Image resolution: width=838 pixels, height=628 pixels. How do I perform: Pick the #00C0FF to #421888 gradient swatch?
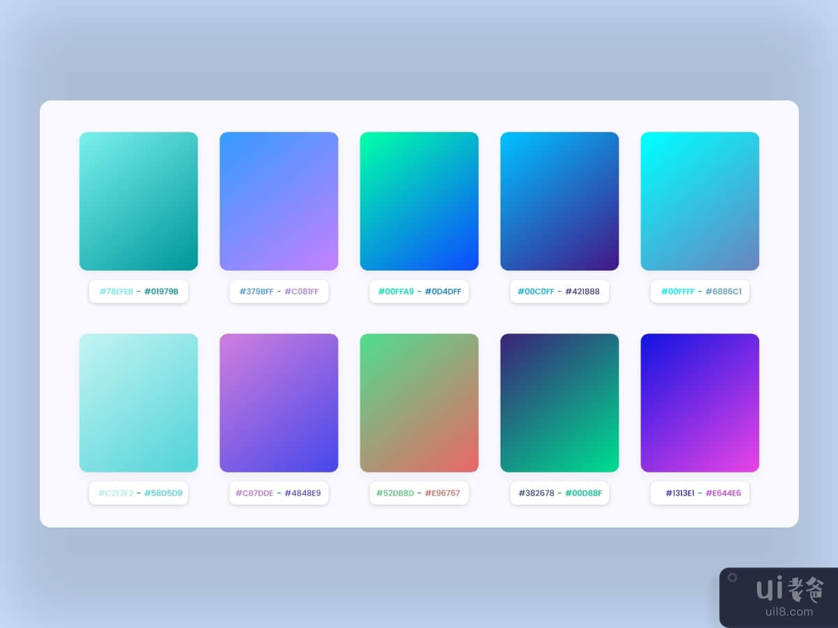(x=559, y=201)
